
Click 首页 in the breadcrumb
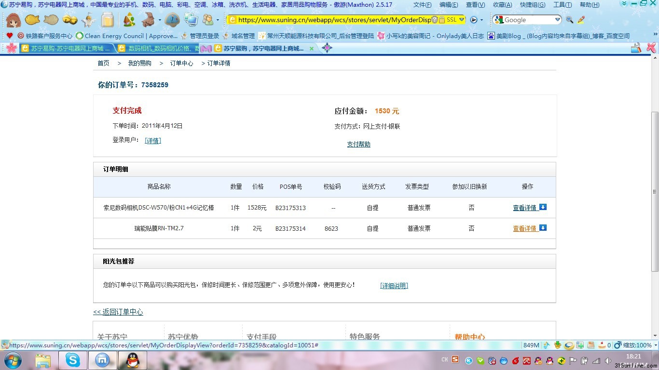click(x=103, y=63)
